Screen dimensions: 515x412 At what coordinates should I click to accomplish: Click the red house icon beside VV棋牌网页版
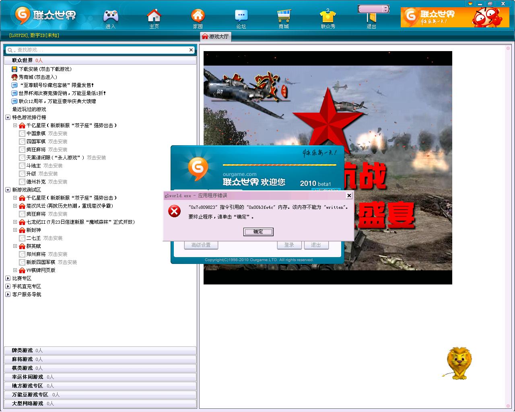pos(22,270)
